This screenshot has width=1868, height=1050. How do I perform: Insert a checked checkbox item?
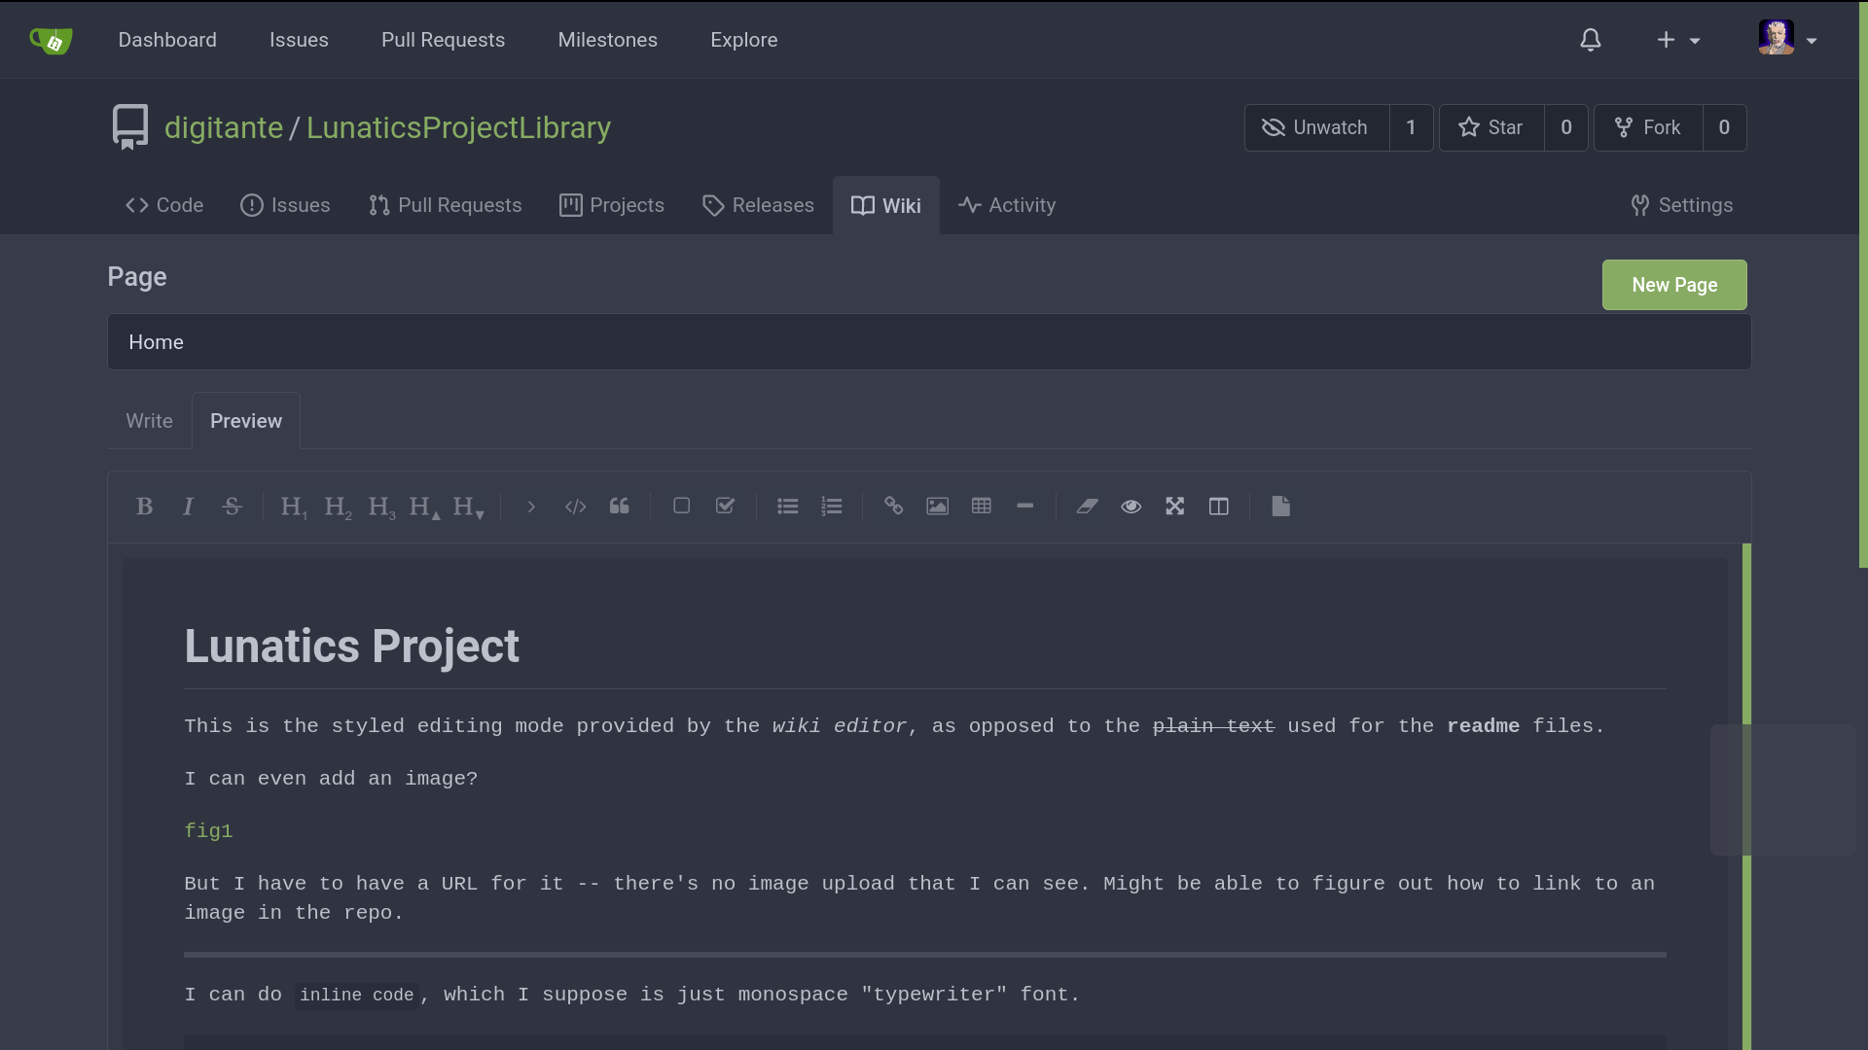click(x=725, y=507)
